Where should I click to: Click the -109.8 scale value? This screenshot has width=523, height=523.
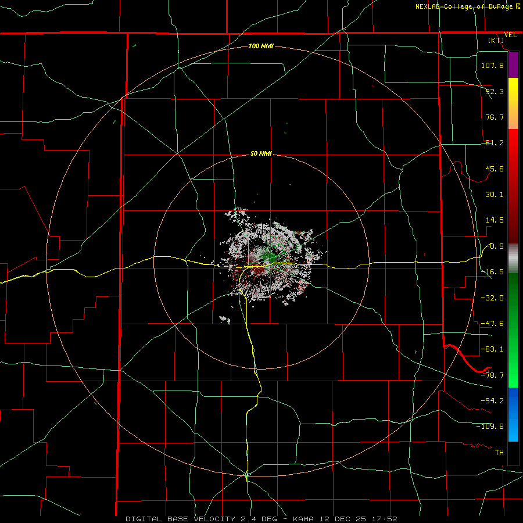(x=490, y=427)
